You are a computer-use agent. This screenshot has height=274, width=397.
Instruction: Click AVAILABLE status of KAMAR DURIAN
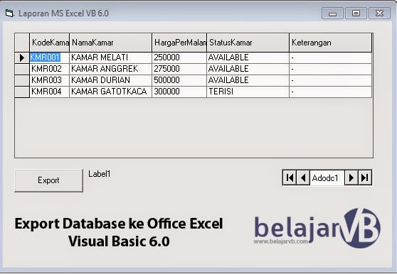(248, 80)
